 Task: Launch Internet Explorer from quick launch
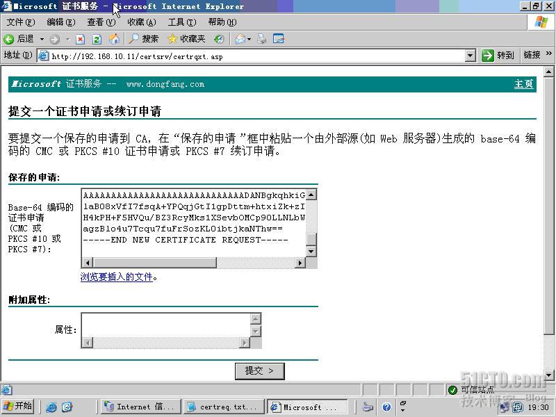click(51, 407)
